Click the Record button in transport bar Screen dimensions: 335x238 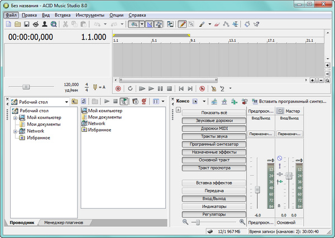point(118,88)
